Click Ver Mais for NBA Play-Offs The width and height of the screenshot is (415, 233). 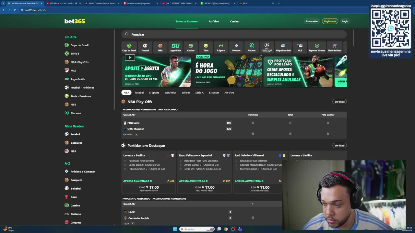coord(339,102)
